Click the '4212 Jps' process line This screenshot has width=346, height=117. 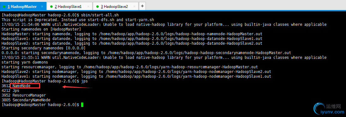[10, 91]
